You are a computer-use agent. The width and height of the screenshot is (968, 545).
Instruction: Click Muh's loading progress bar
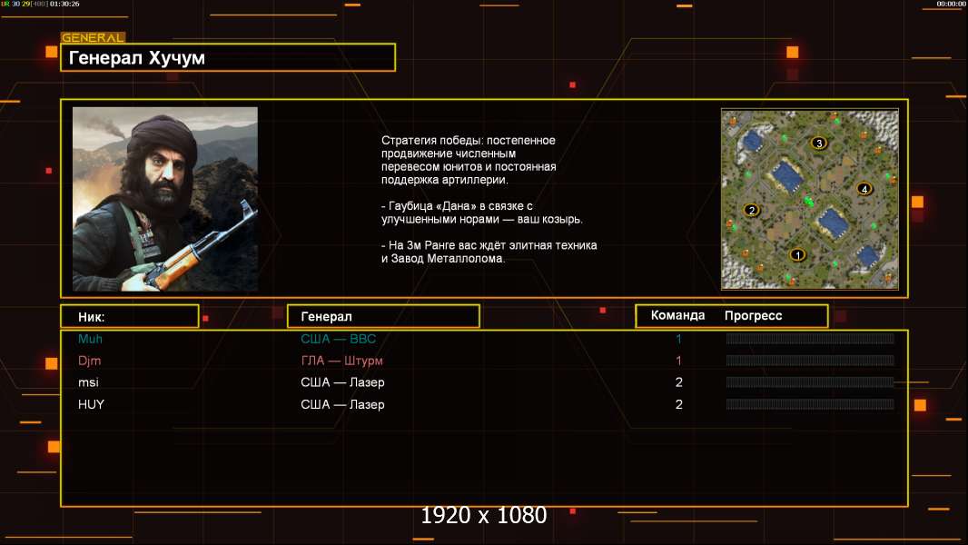[x=810, y=338]
